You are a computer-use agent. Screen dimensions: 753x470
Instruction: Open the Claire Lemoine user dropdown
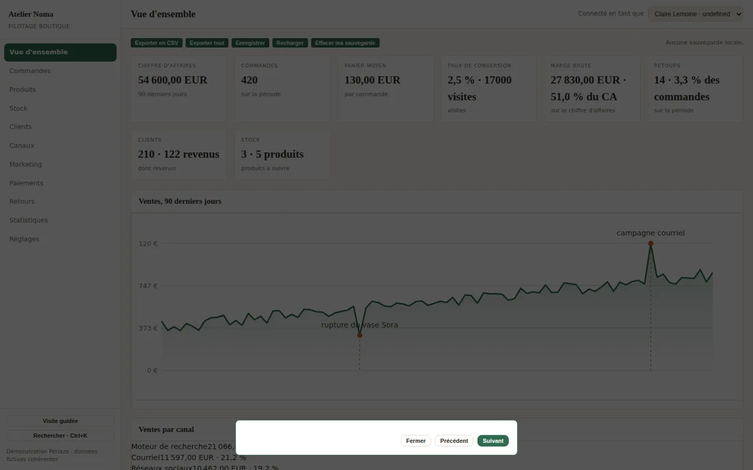695,14
